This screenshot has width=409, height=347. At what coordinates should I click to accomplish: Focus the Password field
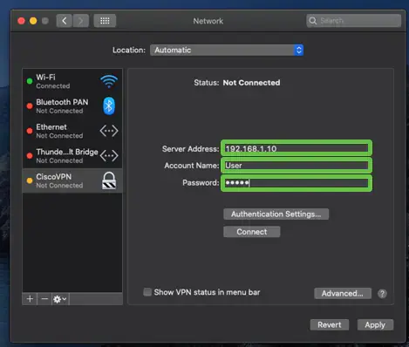point(297,183)
